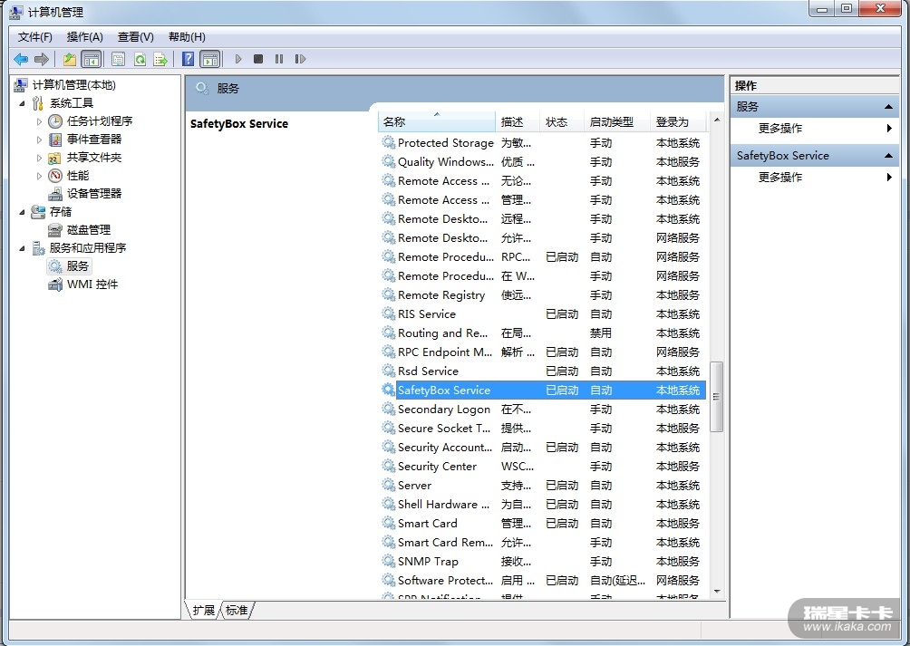Click the Up one level folder icon

click(x=70, y=59)
